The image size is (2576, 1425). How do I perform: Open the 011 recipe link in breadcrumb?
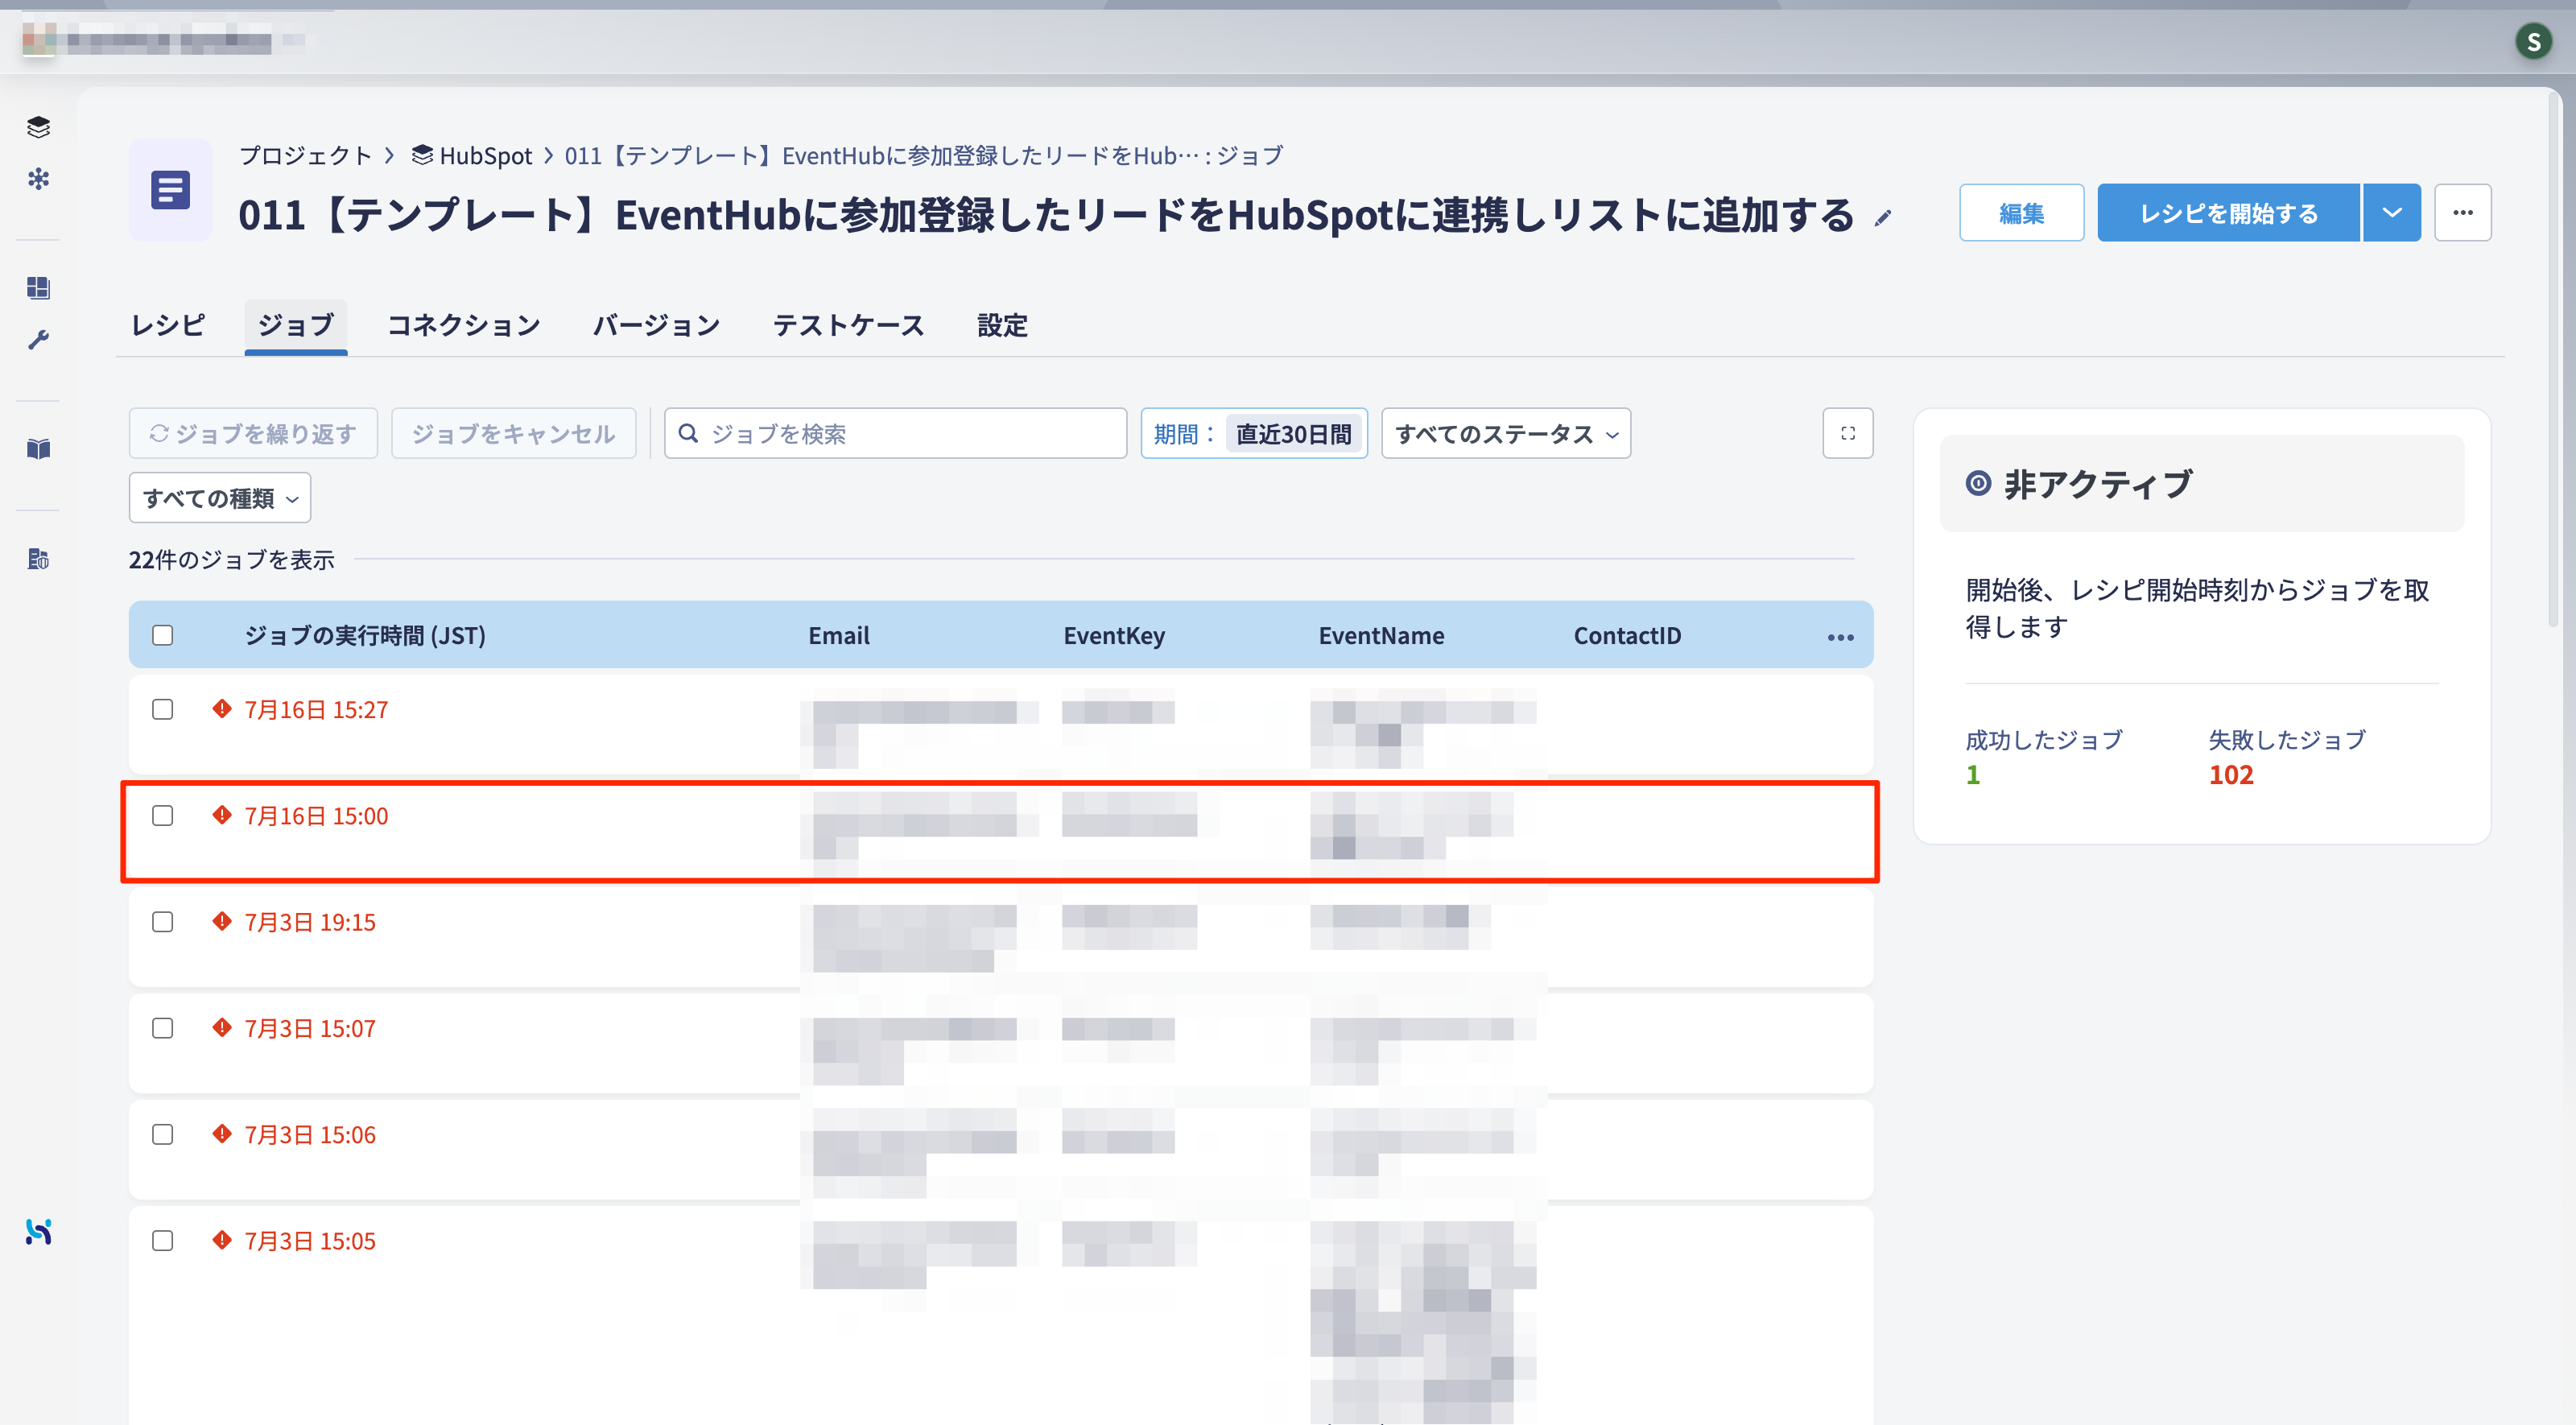(x=924, y=155)
